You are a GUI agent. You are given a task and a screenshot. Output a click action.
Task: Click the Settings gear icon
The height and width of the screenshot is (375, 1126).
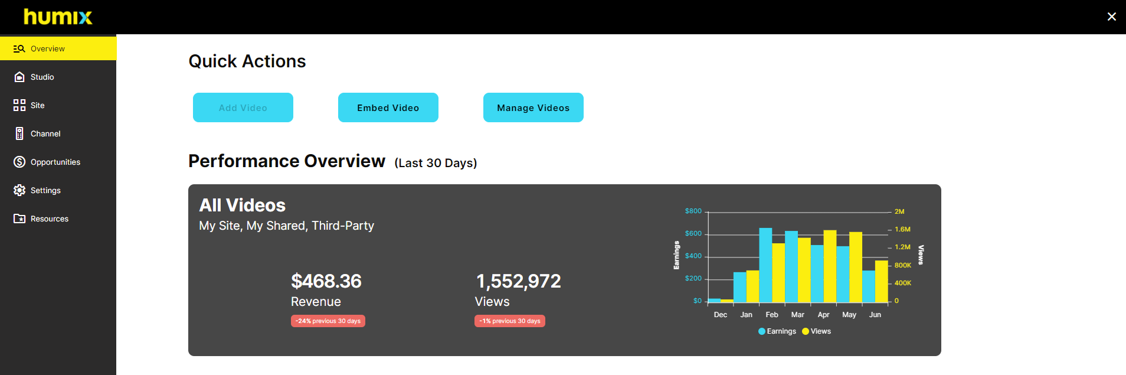[19, 190]
